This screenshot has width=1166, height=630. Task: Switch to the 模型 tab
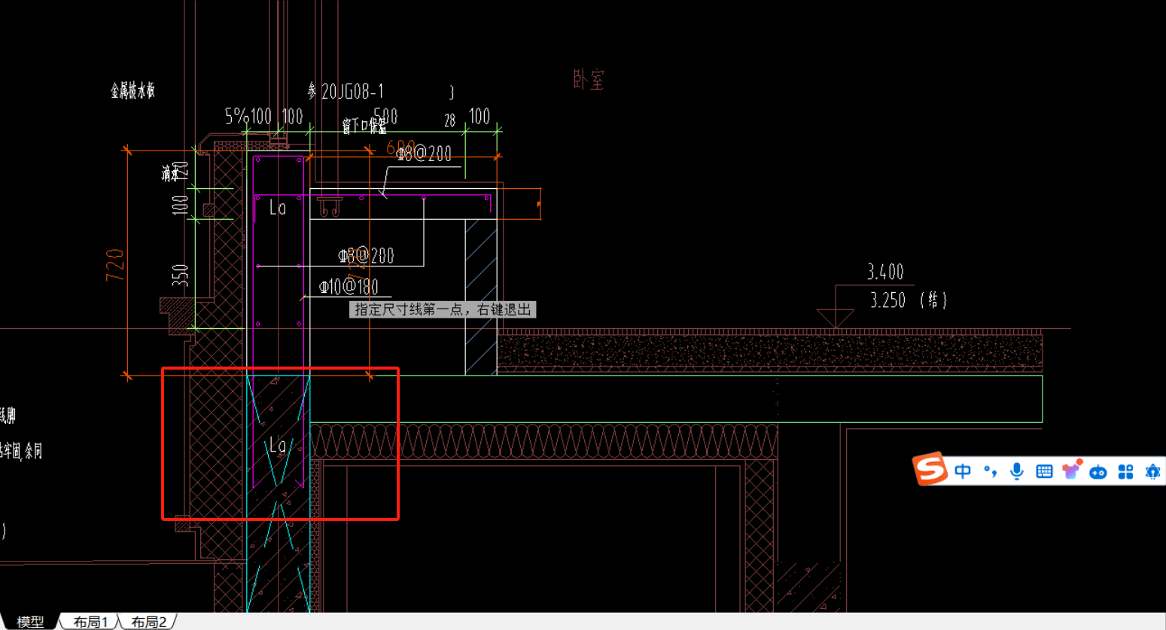(30, 622)
